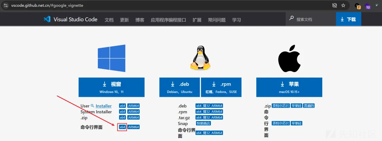Download macOS 命令行界面 英特尔芯片

[x=281, y=123]
